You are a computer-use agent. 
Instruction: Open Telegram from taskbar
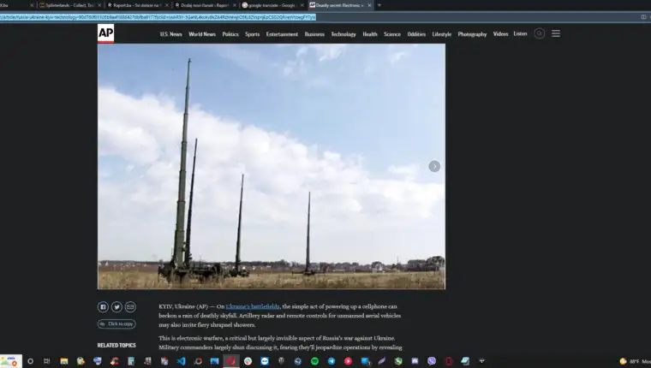click(331, 361)
